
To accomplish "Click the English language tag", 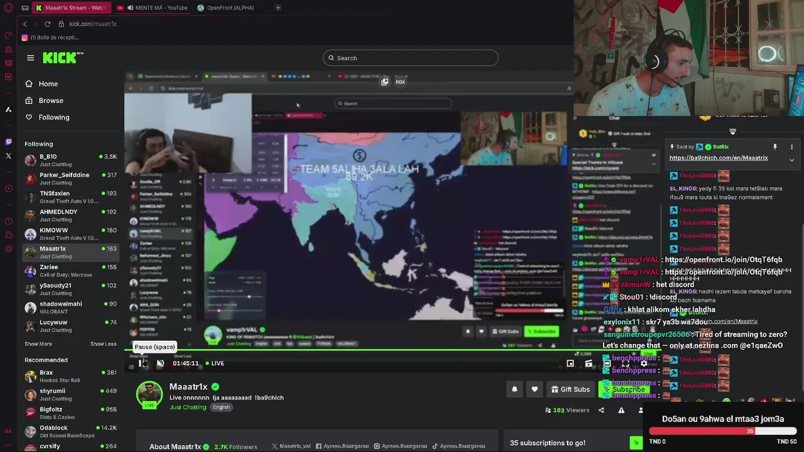I will pos(221,407).
